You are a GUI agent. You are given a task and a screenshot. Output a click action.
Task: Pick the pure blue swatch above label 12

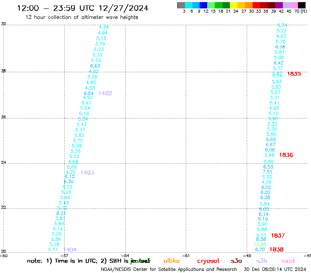coord(203,5)
